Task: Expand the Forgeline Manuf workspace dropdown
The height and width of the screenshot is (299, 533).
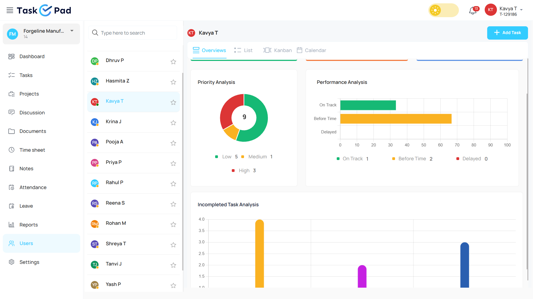Action: click(72, 31)
